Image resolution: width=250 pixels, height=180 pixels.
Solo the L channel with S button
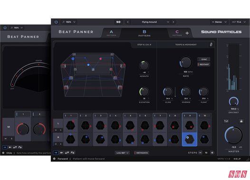[60, 130]
